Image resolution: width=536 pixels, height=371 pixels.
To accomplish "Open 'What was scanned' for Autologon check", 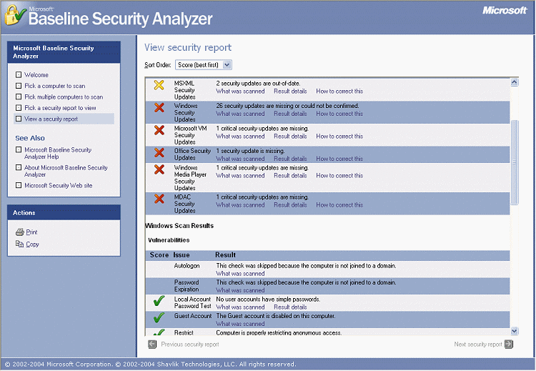I will [240, 274].
